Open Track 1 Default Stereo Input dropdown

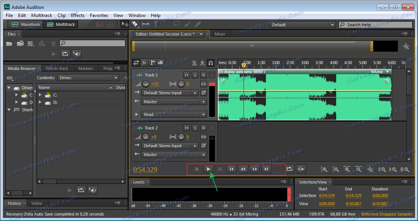click(x=169, y=93)
